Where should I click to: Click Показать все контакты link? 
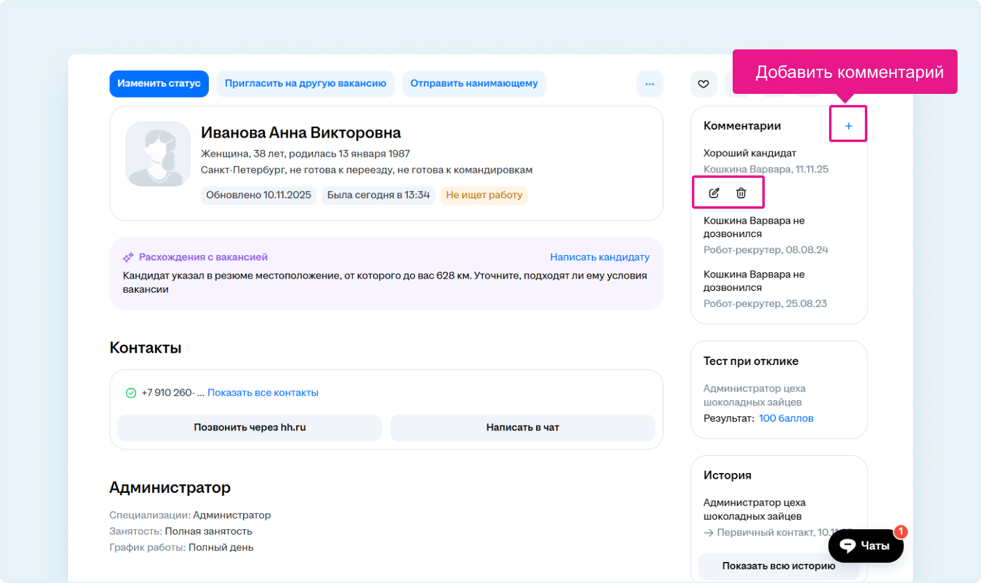[x=263, y=393]
